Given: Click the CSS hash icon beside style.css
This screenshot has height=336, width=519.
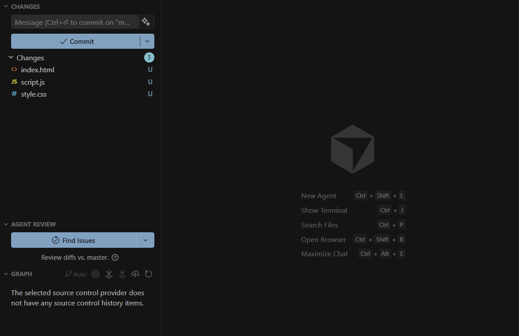Looking at the screenshot, I should (x=14, y=94).
